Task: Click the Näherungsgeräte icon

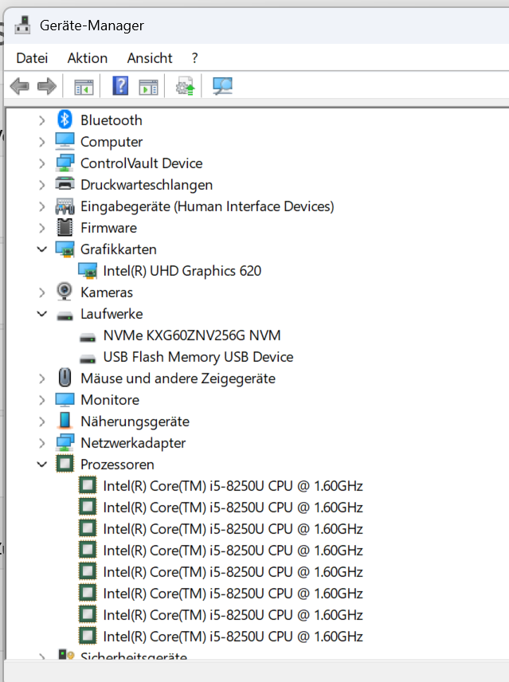Action: tap(65, 421)
